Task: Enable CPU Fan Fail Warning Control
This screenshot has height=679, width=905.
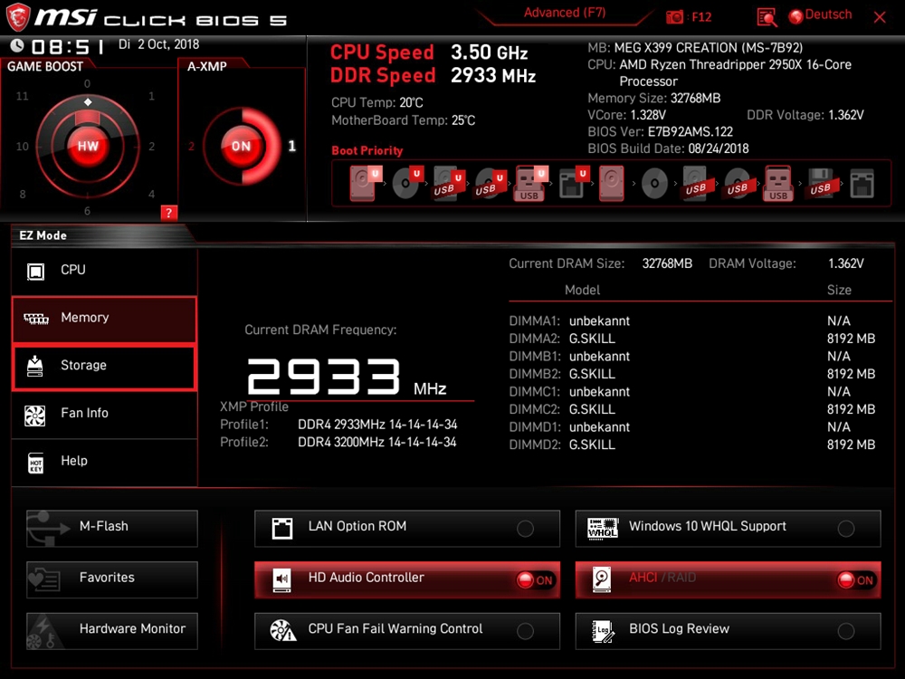Action: click(x=525, y=631)
